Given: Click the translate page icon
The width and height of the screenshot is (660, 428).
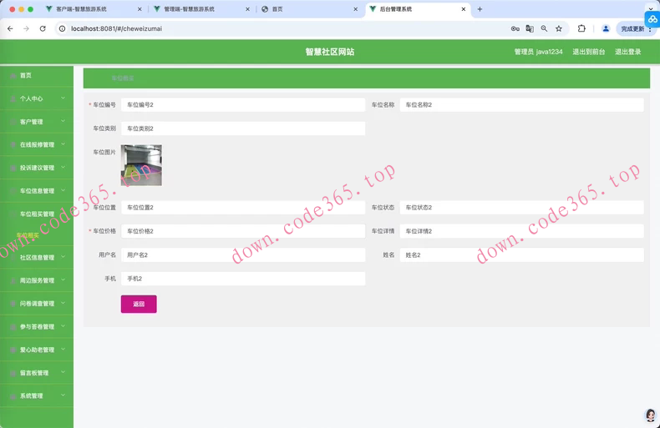Looking at the screenshot, I should tap(529, 28).
